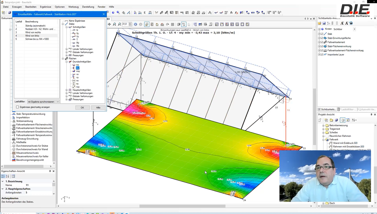Screen dimensions: 377x214
Task: Select the mxy result icon in tree
Action: coord(74,71)
